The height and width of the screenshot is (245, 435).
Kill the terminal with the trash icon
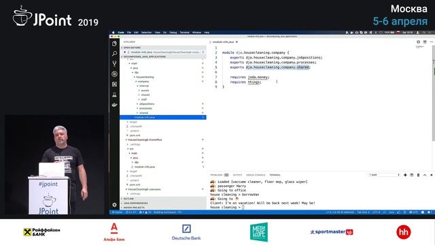click(x=419, y=175)
